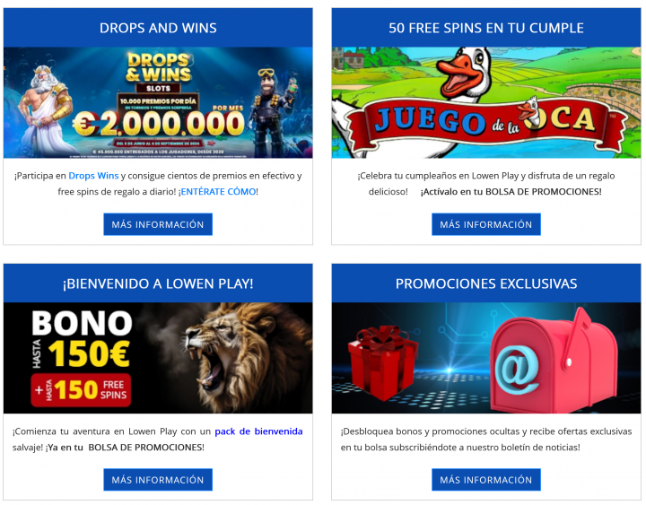Click the +150 Free Spins red badge
The width and height of the screenshot is (646, 505).
81,389
